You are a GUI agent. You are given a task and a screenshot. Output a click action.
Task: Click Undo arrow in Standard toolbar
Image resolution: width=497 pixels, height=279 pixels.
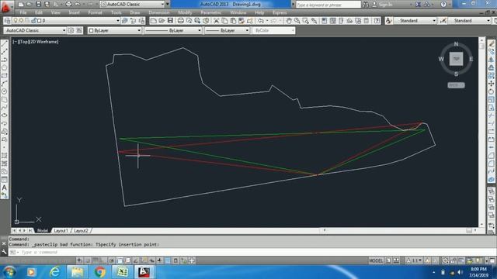coord(261,21)
